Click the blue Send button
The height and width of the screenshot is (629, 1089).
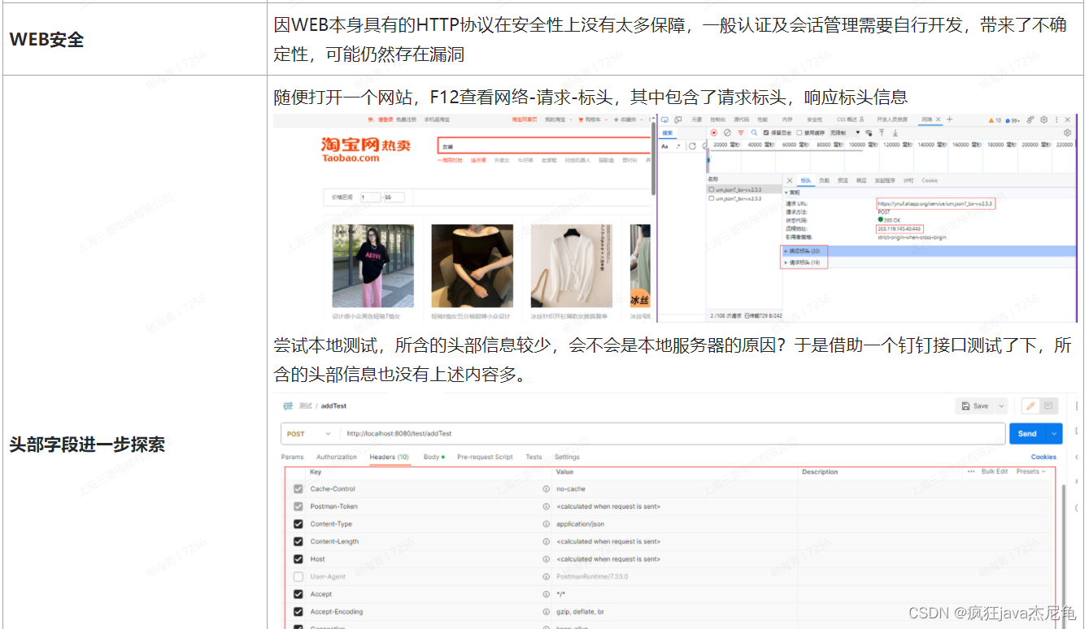pos(1027,434)
